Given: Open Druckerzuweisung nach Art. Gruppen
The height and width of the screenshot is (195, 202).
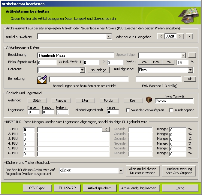Looking at the screenshot, I should [179, 171].
